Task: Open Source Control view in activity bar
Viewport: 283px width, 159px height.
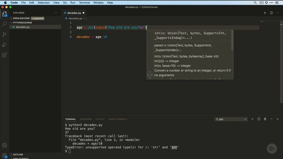Action: point(4,34)
